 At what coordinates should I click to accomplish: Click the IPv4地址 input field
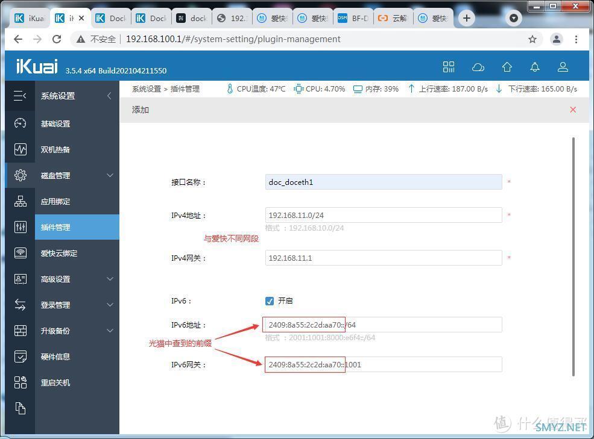(384, 215)
